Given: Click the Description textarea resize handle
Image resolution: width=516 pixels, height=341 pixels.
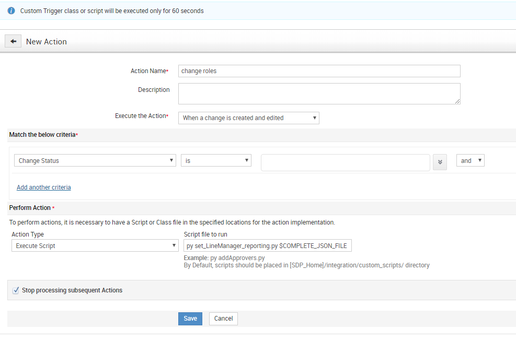Looking at the screenshot, I should [x=457, y=101].
